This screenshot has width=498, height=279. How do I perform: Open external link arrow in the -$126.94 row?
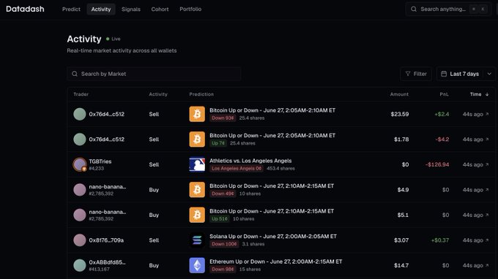[487, 164]
